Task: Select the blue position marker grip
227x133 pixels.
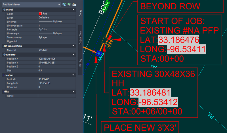Action: point(98,53)
